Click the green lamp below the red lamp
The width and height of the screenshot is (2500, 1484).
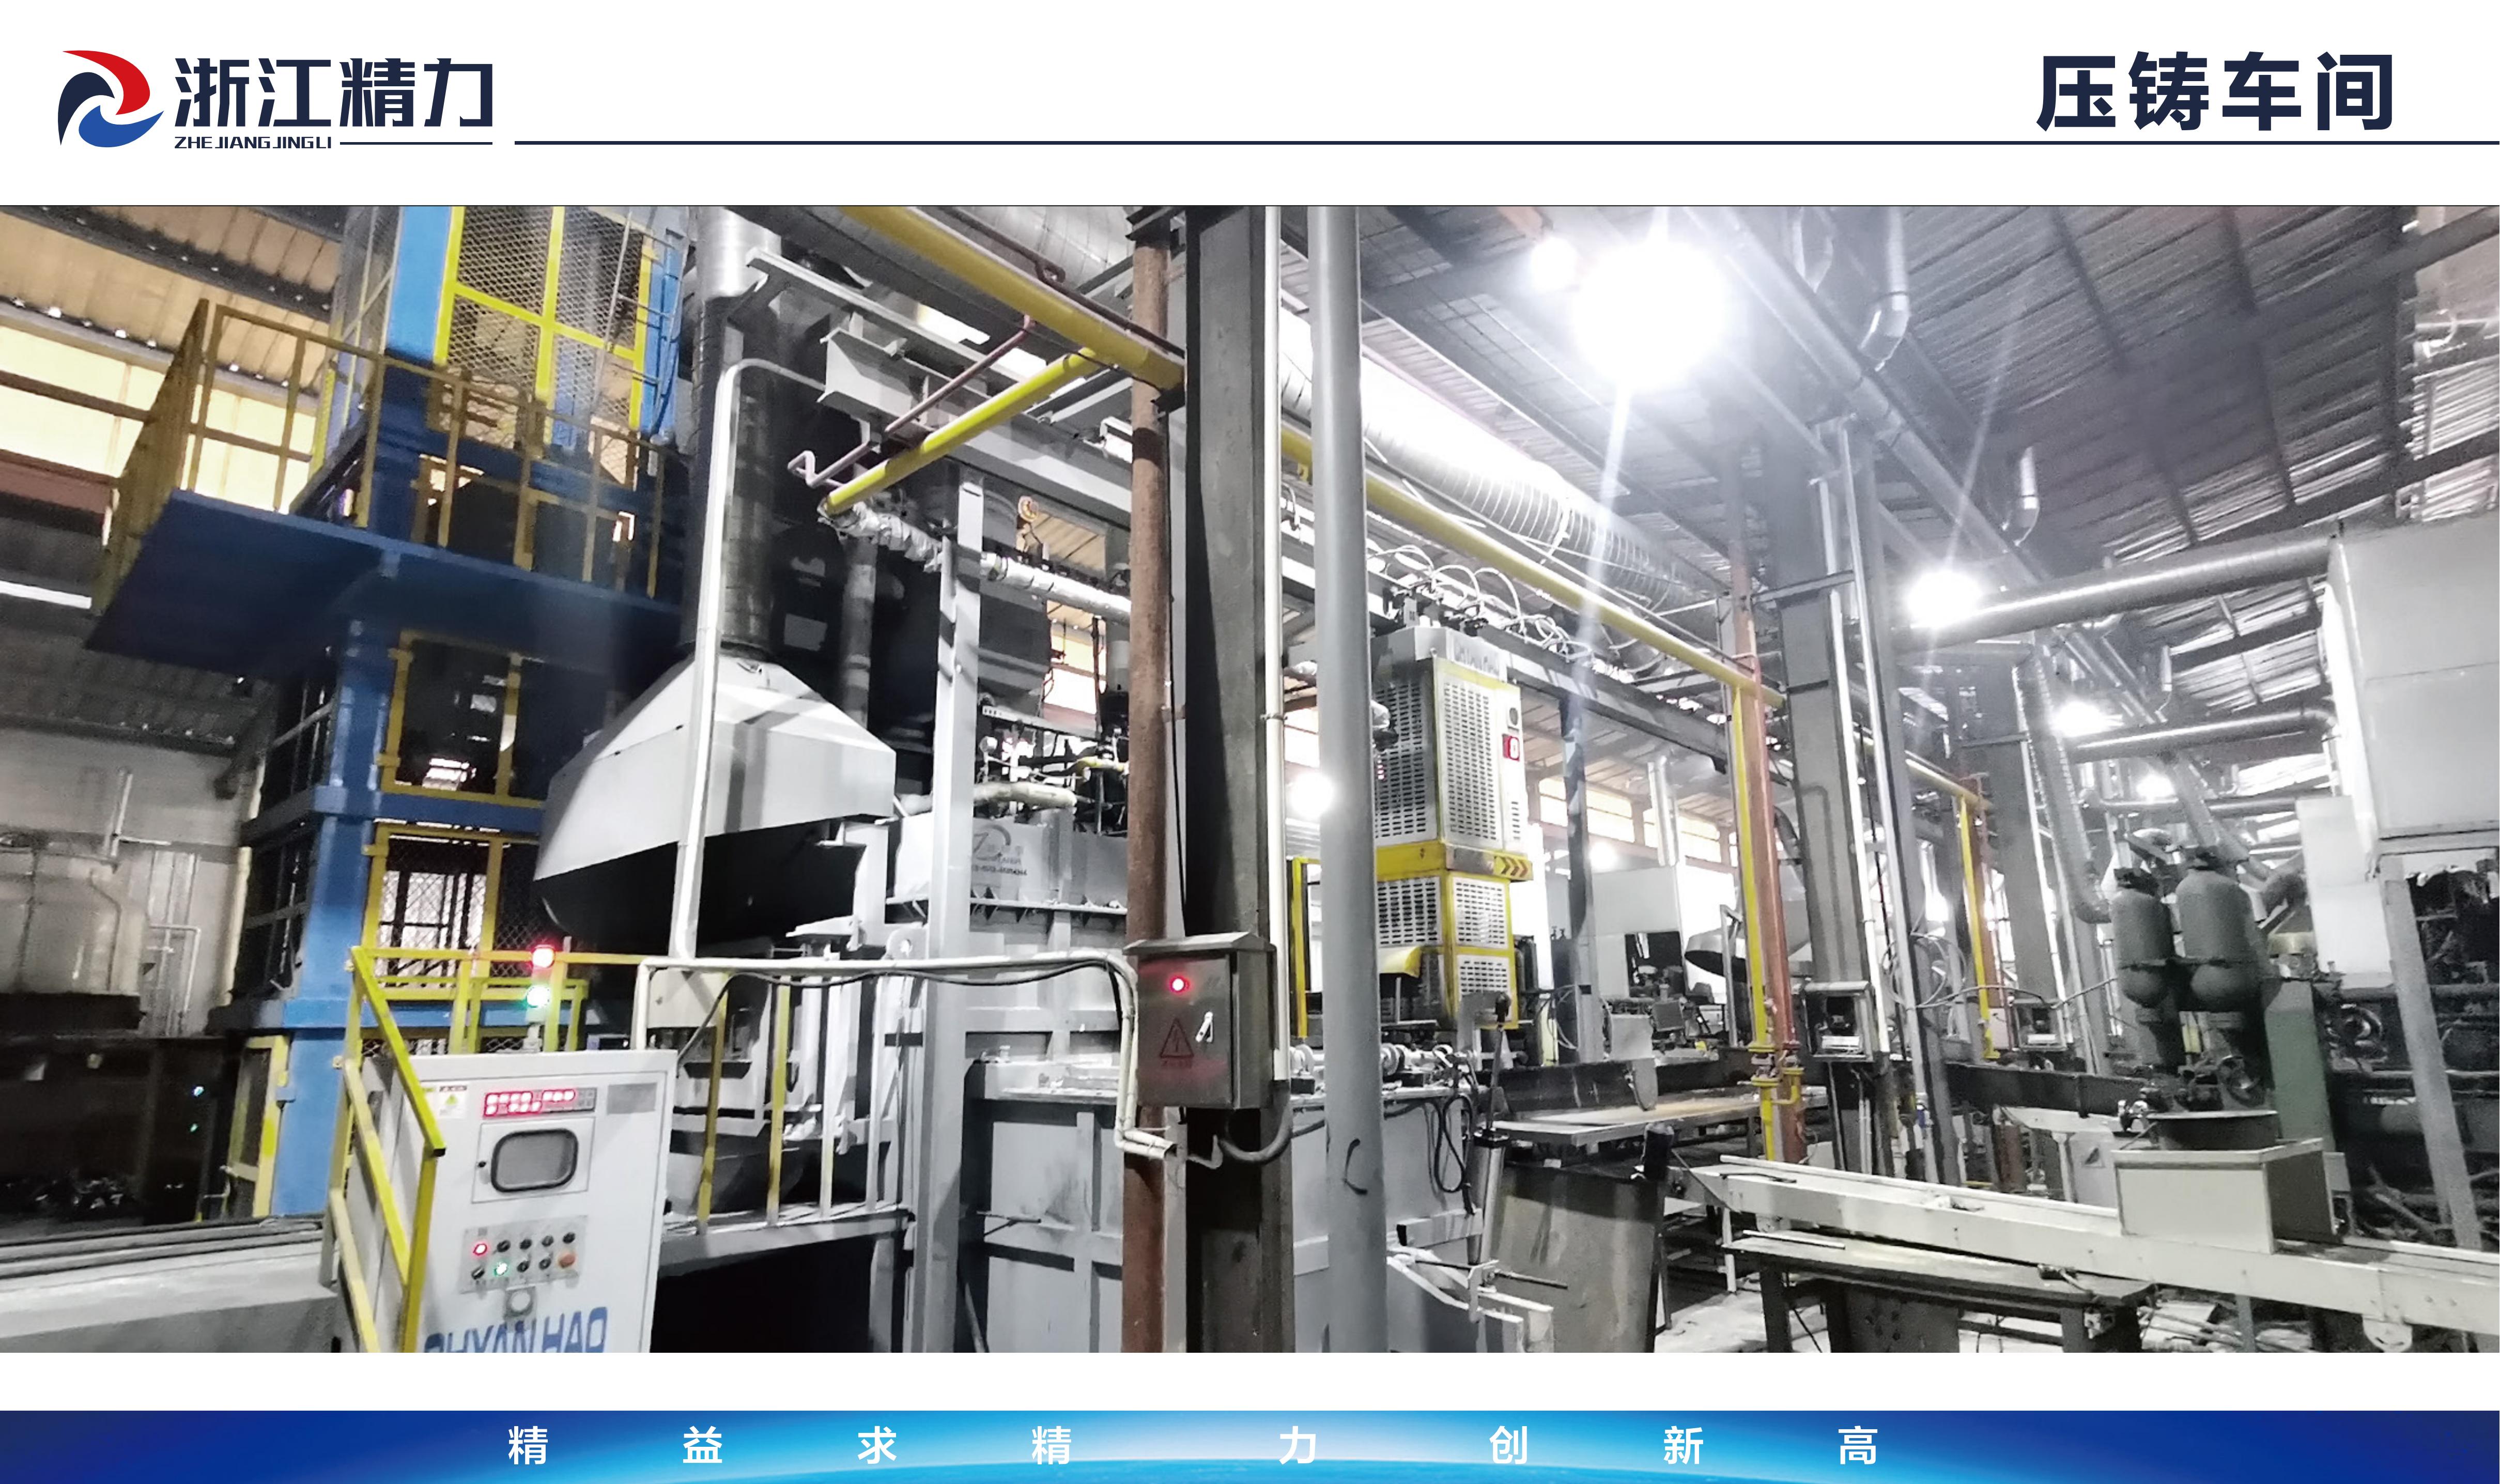[538, 996]
